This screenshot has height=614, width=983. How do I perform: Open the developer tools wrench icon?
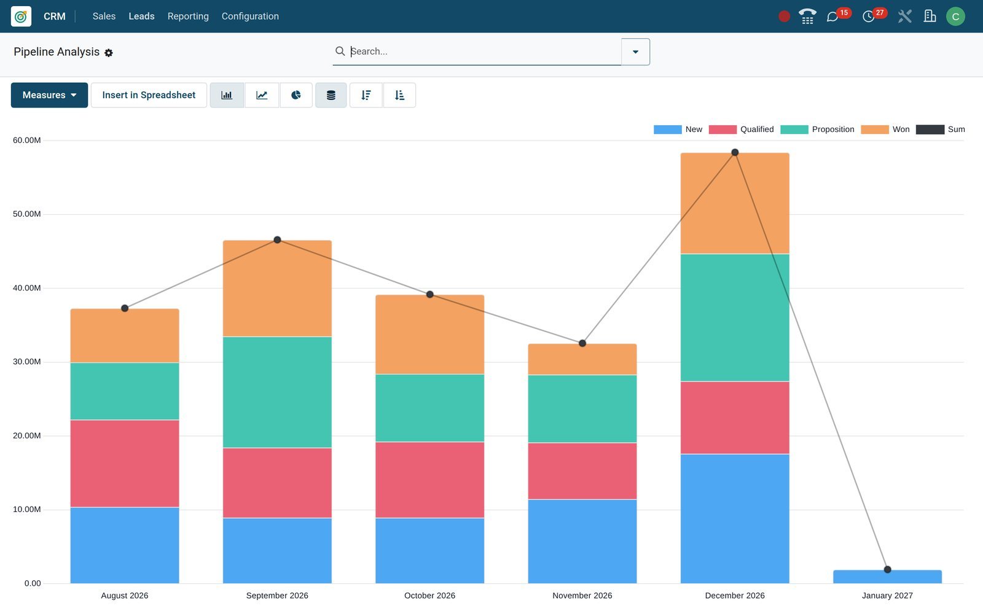[x=904, y=16]
